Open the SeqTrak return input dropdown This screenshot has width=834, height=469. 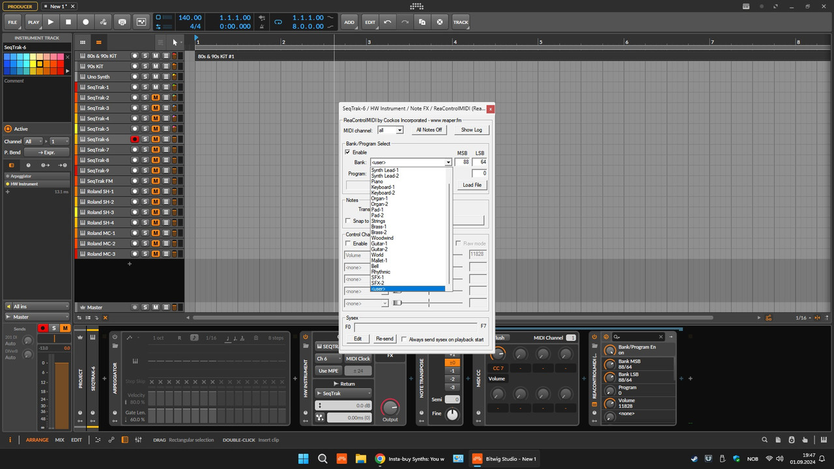(x=343, y=393)
